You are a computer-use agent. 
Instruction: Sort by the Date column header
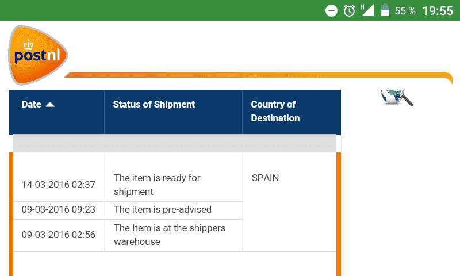(x=31, y=105)
